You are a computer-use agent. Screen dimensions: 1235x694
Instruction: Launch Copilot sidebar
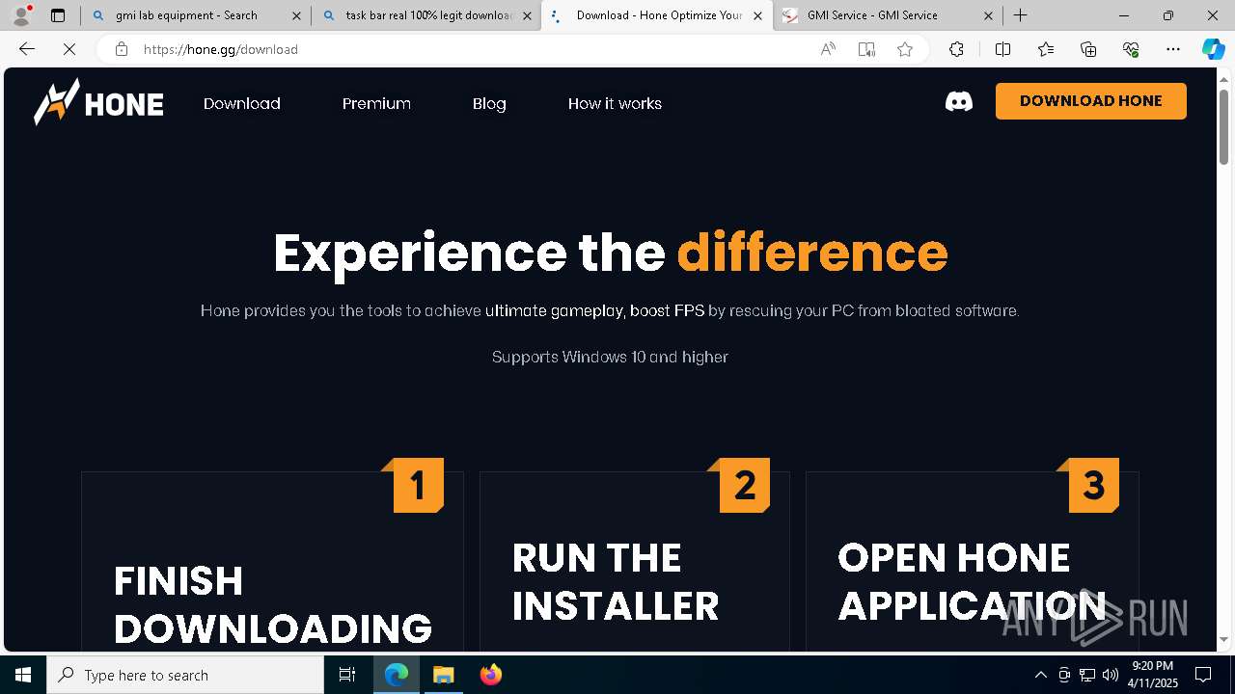tap(1213, 49)
